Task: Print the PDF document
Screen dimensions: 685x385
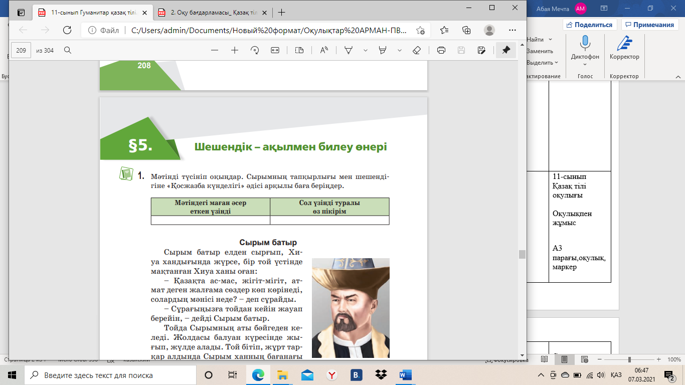Action: (441, 50)
